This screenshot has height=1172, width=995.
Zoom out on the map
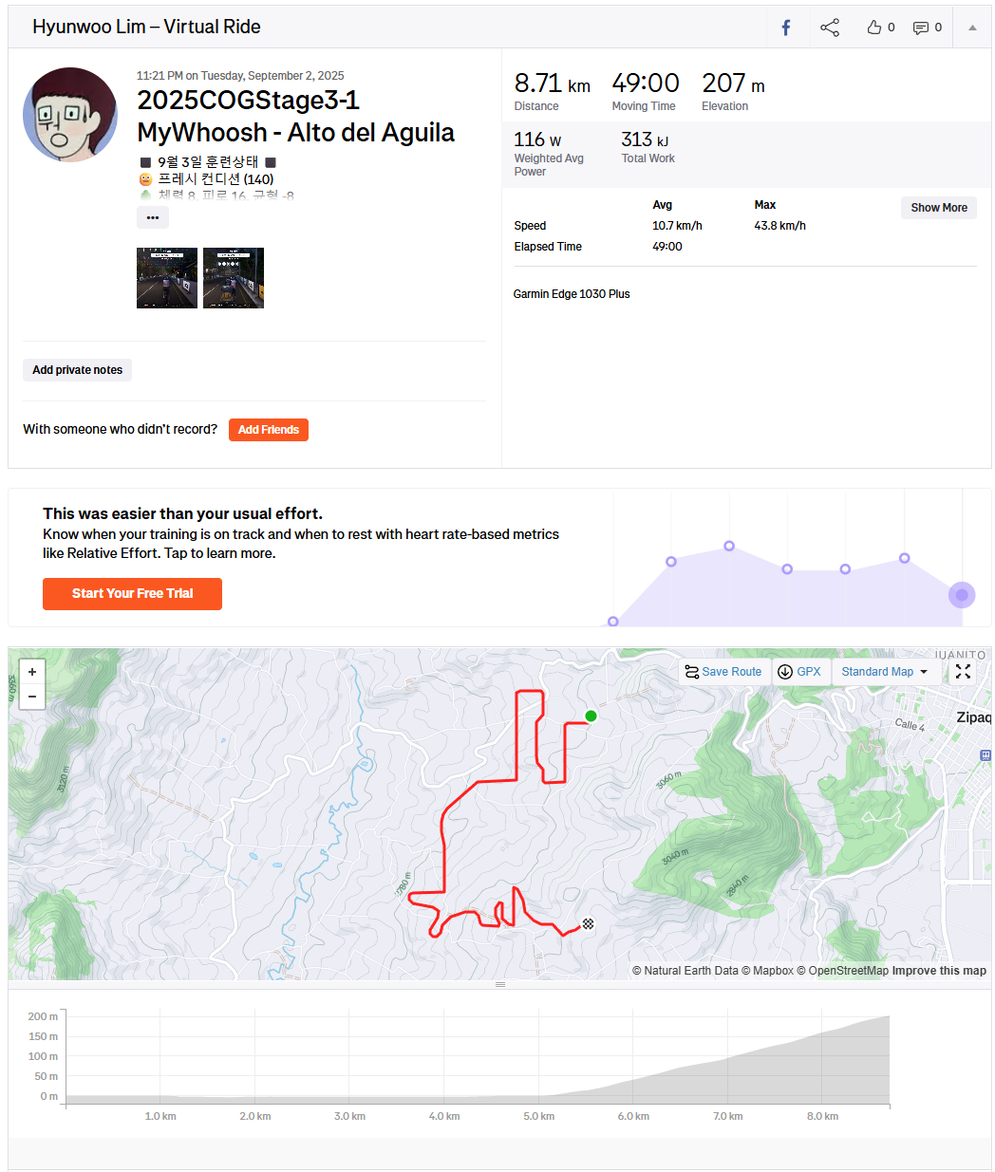(32, 697)
